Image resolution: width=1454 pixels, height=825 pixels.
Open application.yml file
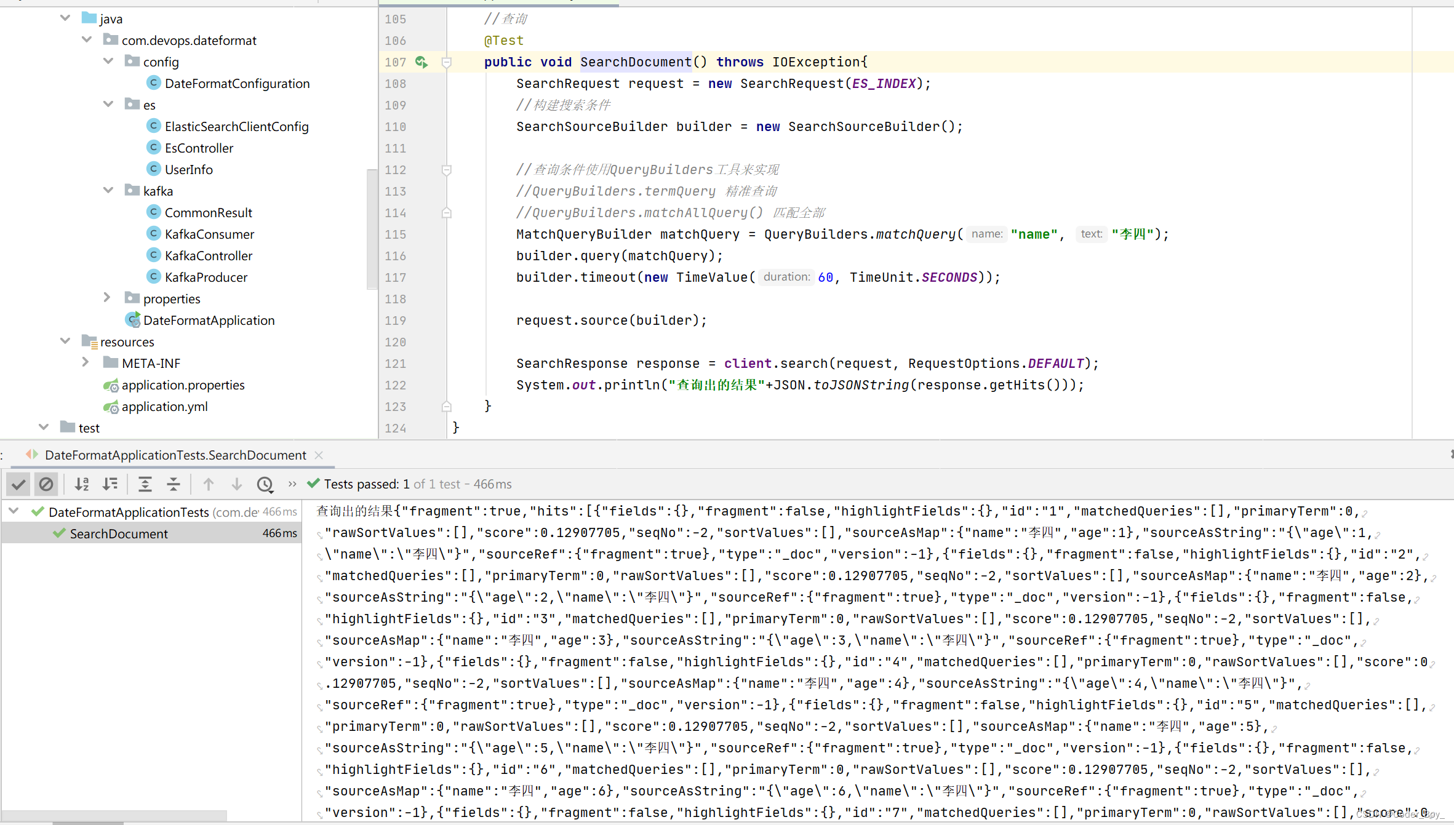(164, 407)
